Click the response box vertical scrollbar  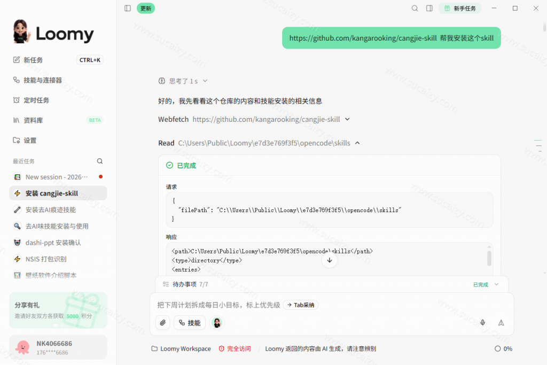point(489,259)
